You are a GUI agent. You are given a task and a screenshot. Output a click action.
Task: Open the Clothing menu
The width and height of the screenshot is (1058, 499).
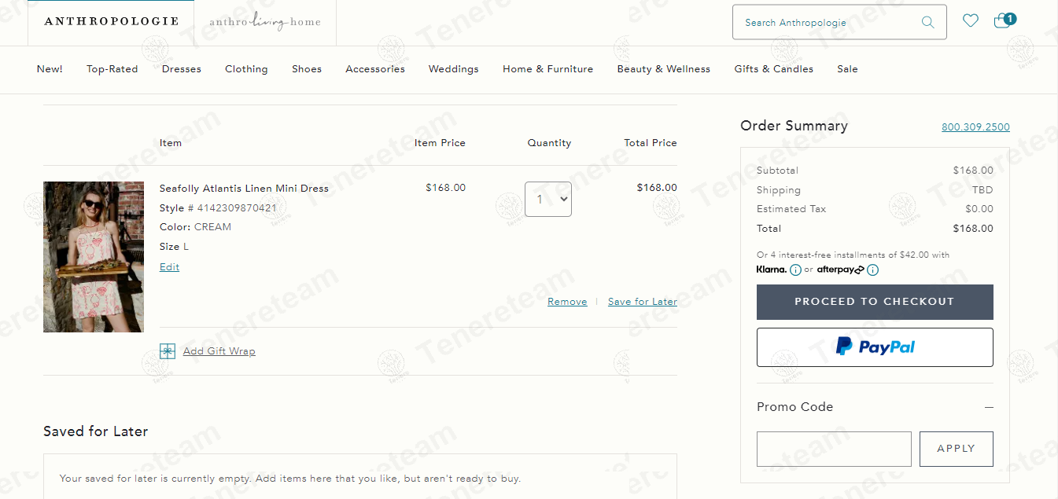(x=246, y=69)
